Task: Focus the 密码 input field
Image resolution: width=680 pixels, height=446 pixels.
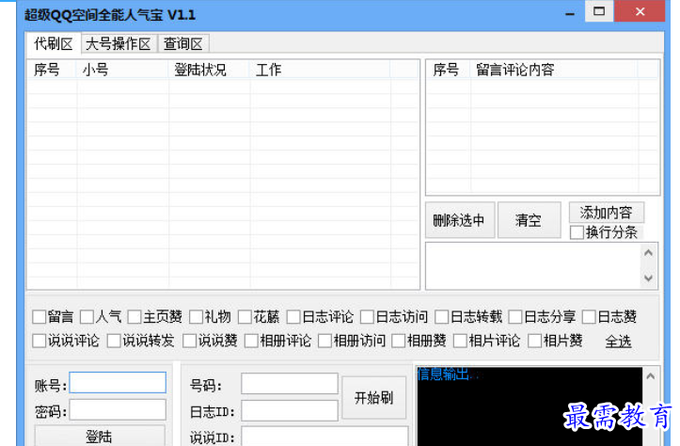Action: coord(118,410)
